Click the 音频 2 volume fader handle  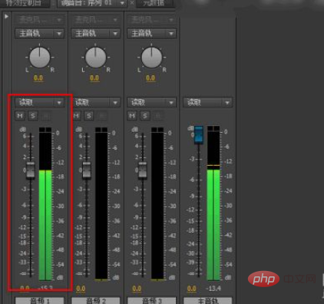[87, 170]
